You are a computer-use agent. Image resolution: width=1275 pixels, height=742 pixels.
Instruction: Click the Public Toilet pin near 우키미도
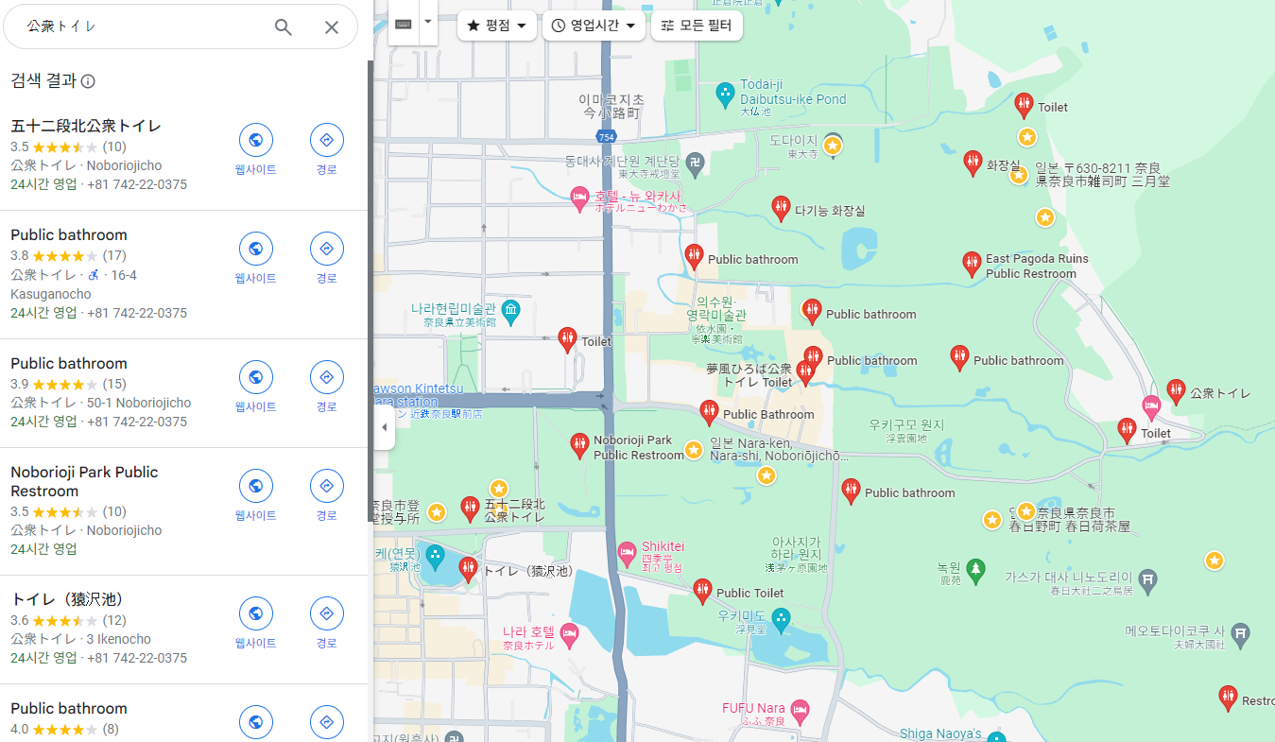point(701,591)
